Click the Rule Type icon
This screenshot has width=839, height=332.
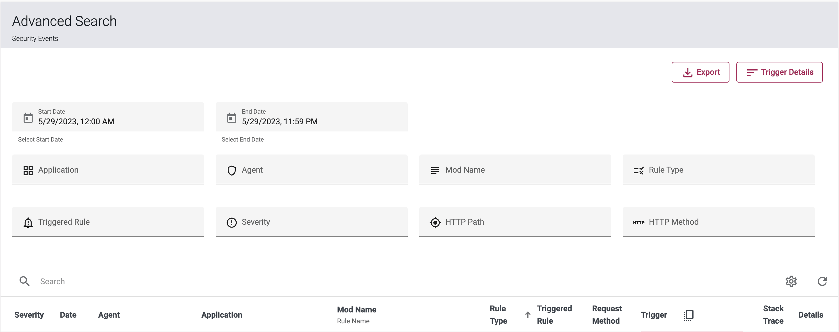(639, 170)
